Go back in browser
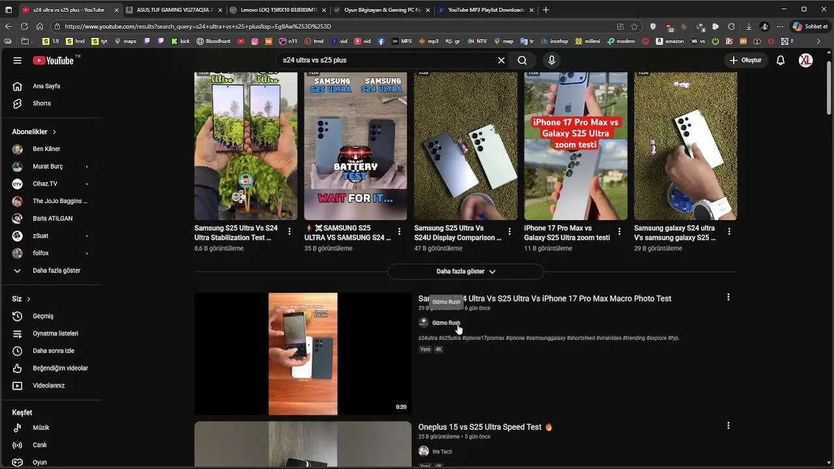Image resolution: width=834 pixels, height=469 pixels. pyautogui.click(x=8, y=27)
